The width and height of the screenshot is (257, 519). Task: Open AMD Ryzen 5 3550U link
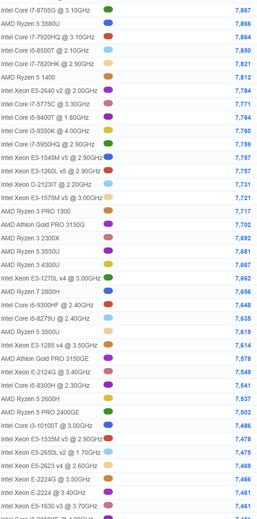click(30, 251)
